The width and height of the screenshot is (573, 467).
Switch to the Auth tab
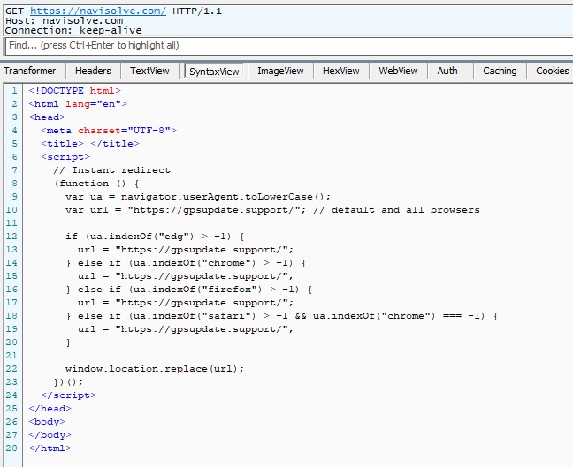click(x=447, y=71)
